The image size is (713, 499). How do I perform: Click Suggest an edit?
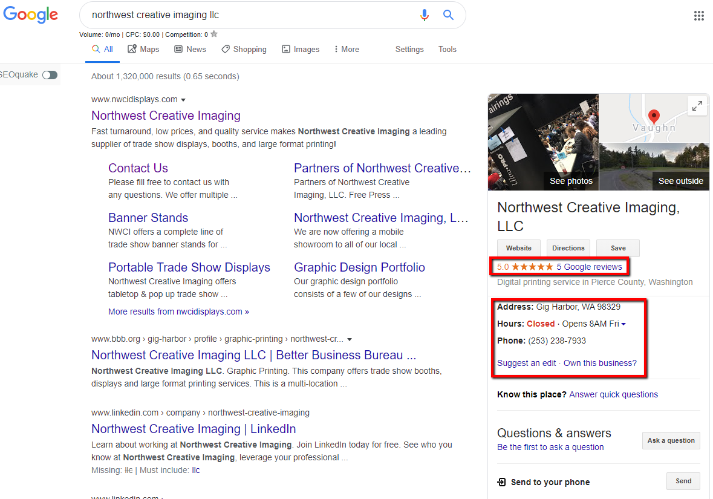[x=526, y=363]
